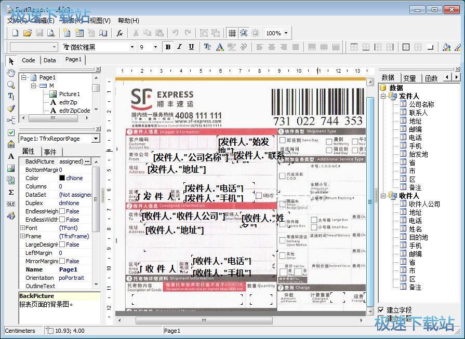Image resolution: width=465 pixels, height=339 pixels.
Task: Open the 帮助(H) menu
Action: (x=128, y=20)
